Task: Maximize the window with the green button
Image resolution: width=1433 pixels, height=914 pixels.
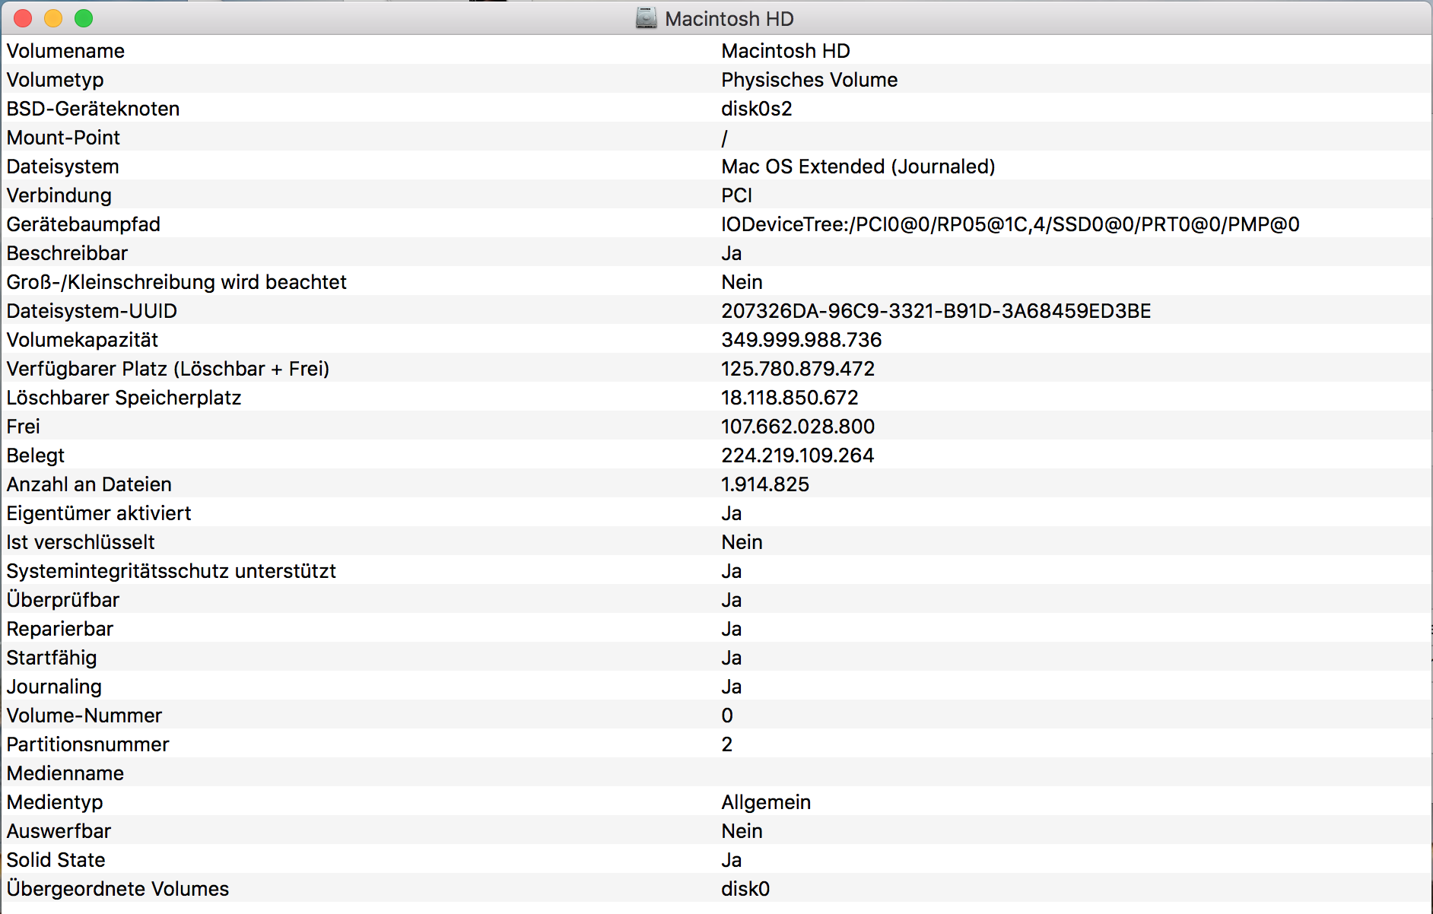Action: point(84,18)
